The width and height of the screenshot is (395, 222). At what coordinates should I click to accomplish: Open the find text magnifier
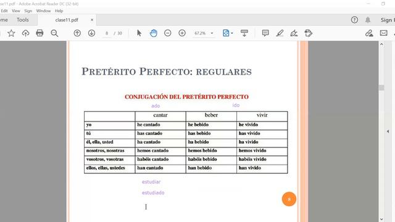coord(54,33)
